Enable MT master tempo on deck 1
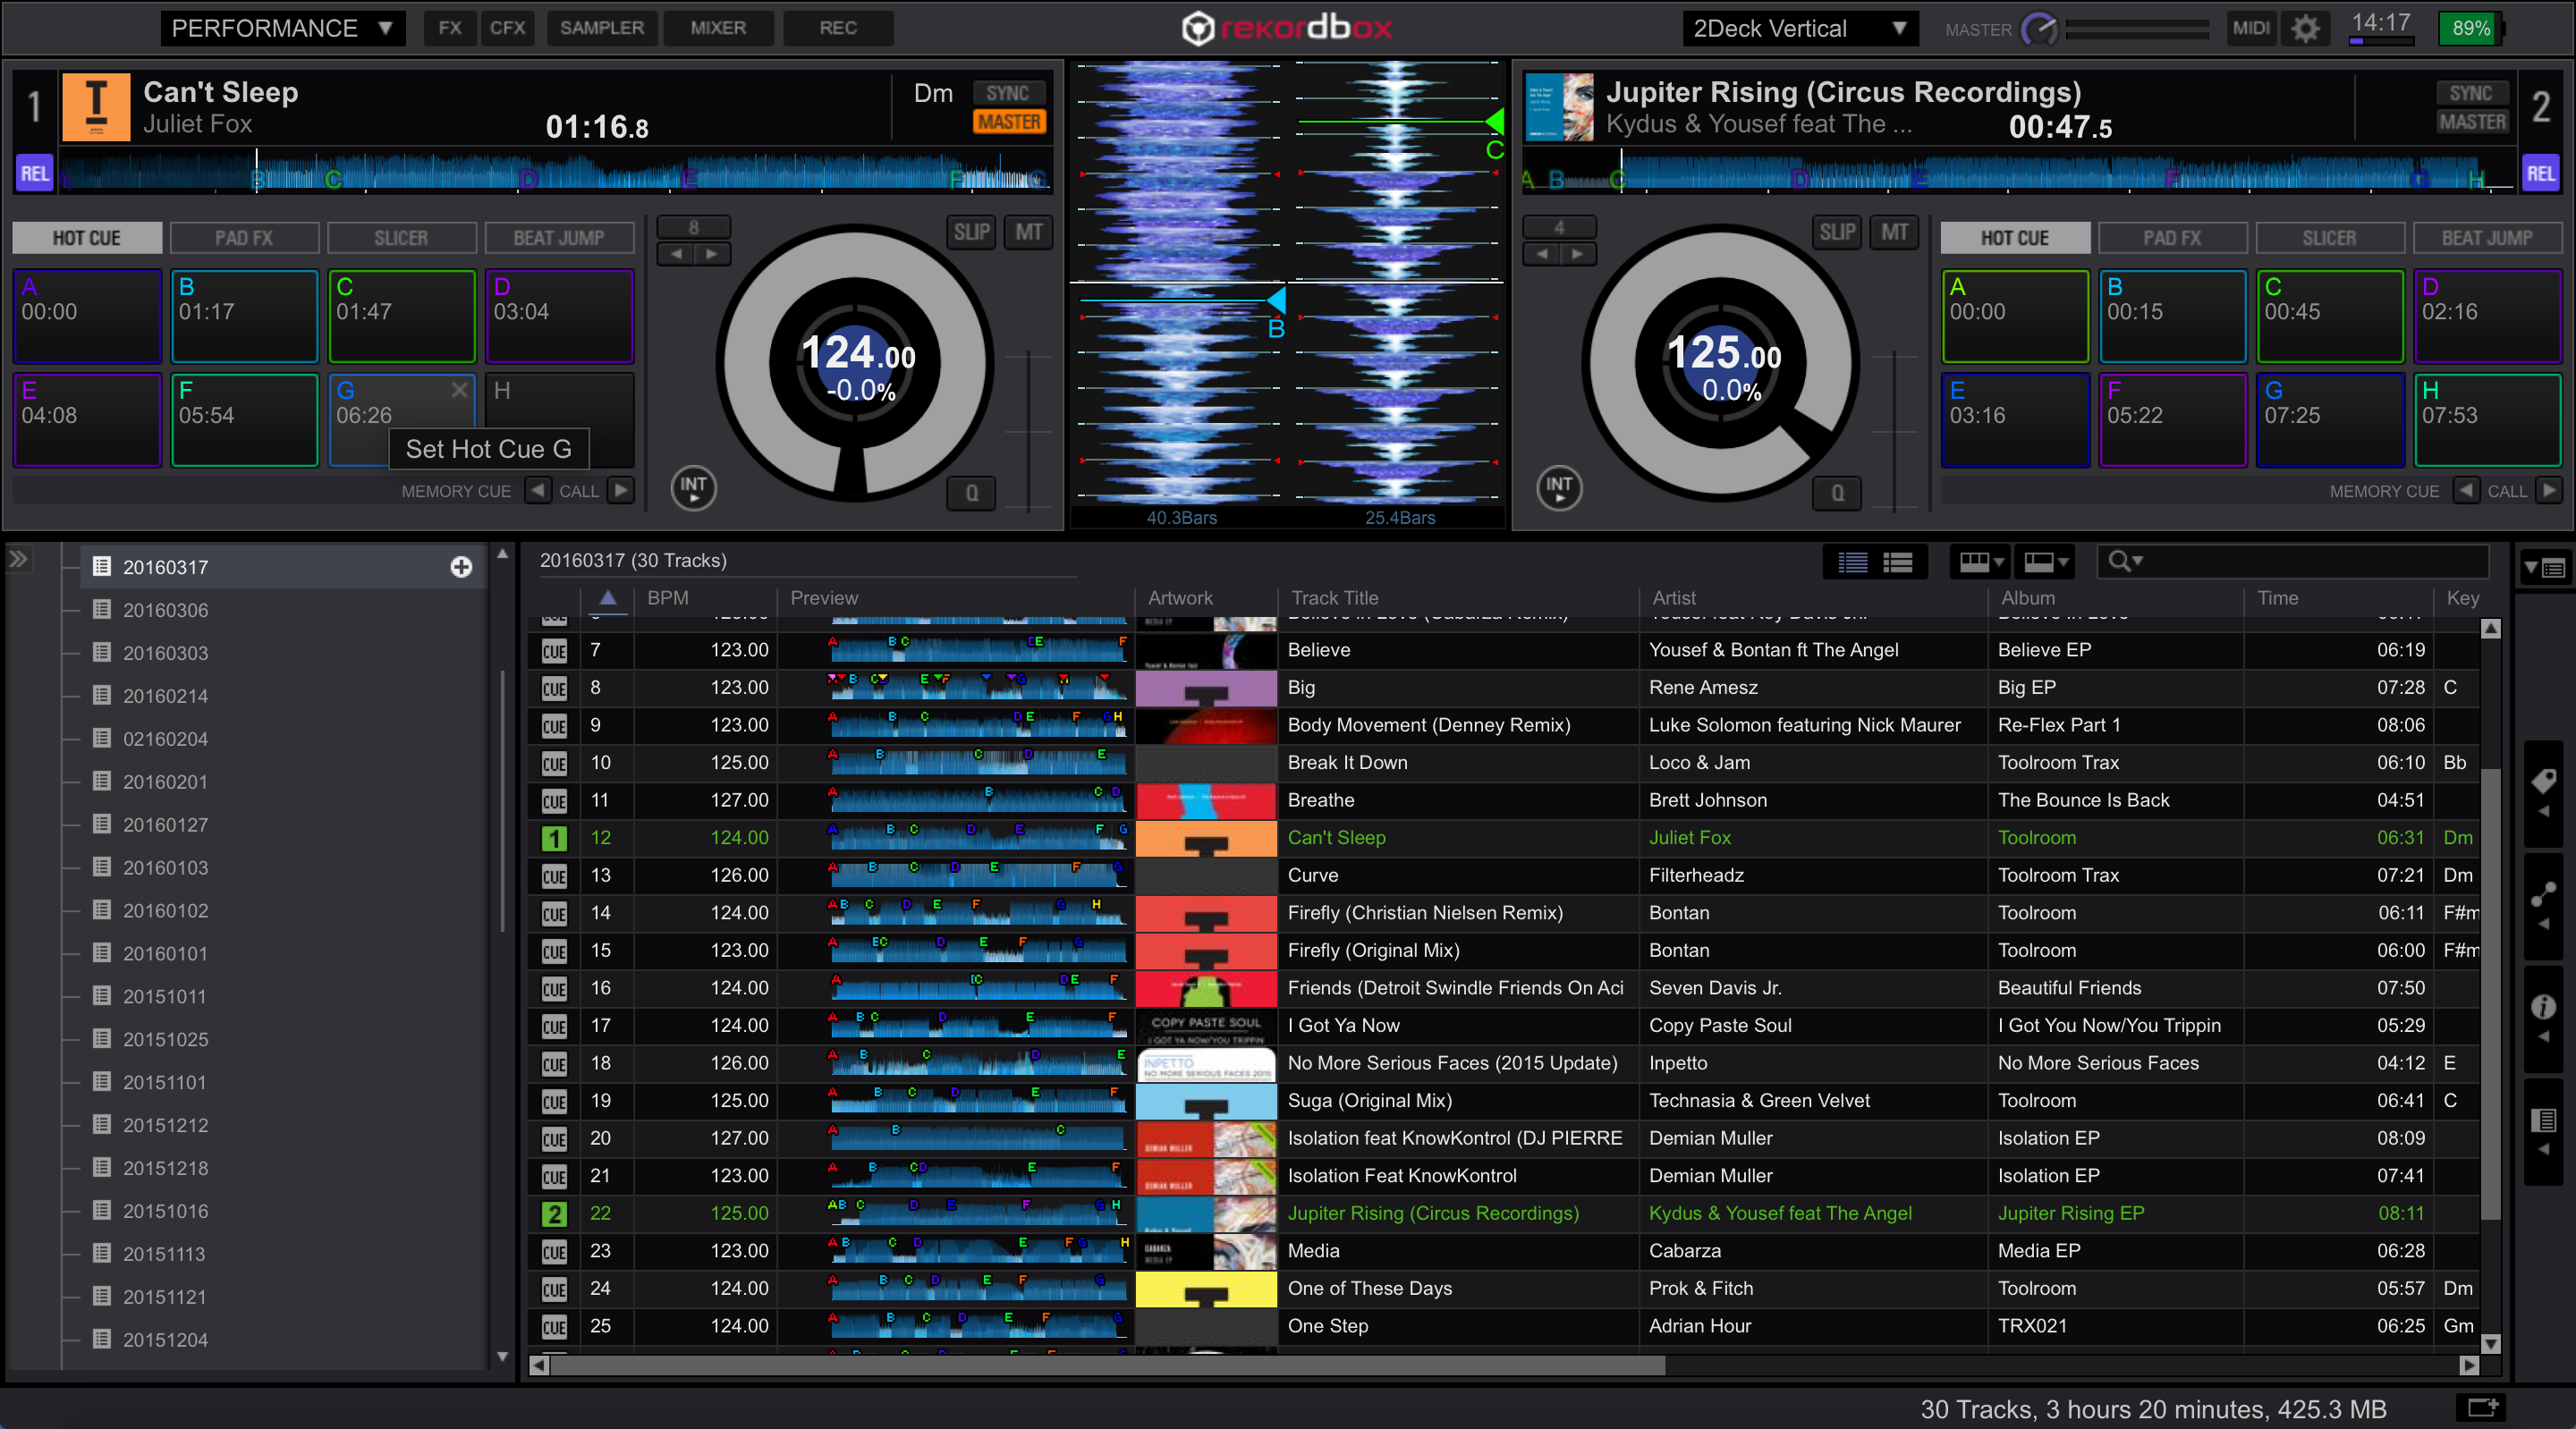The height and width of the screenshot is (1429, 2576). [x=1028, y=233]
